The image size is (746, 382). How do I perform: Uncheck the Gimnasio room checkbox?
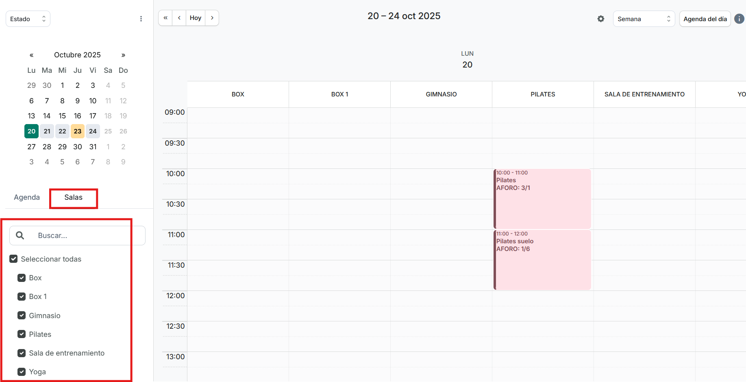click(22, 316)
